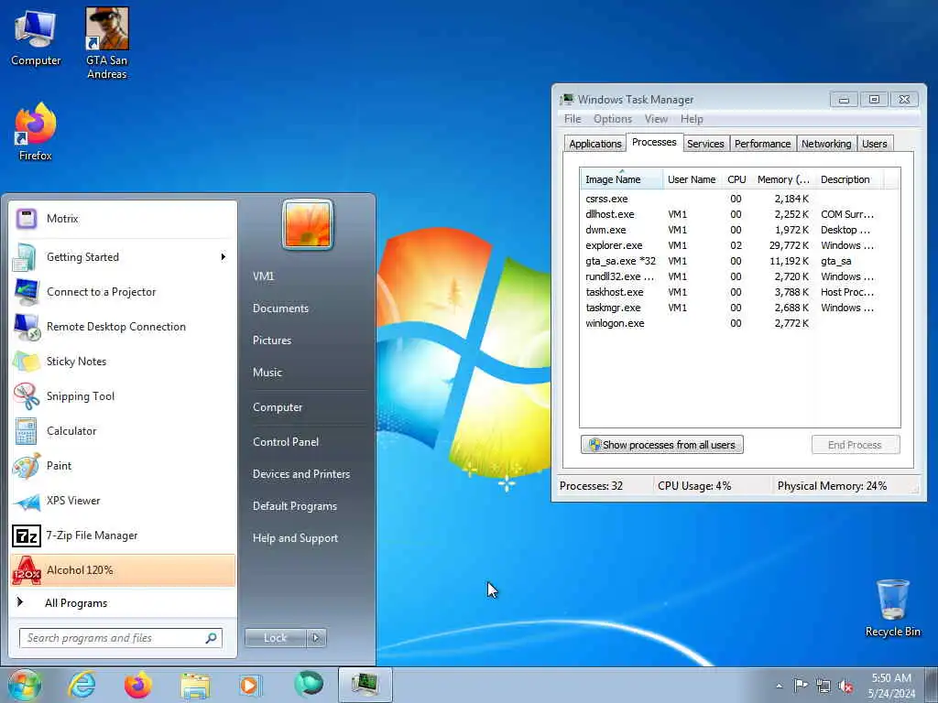Open Music from Start menu
Image resolution: width=938 pixels, height=703 pixels.
267,373
